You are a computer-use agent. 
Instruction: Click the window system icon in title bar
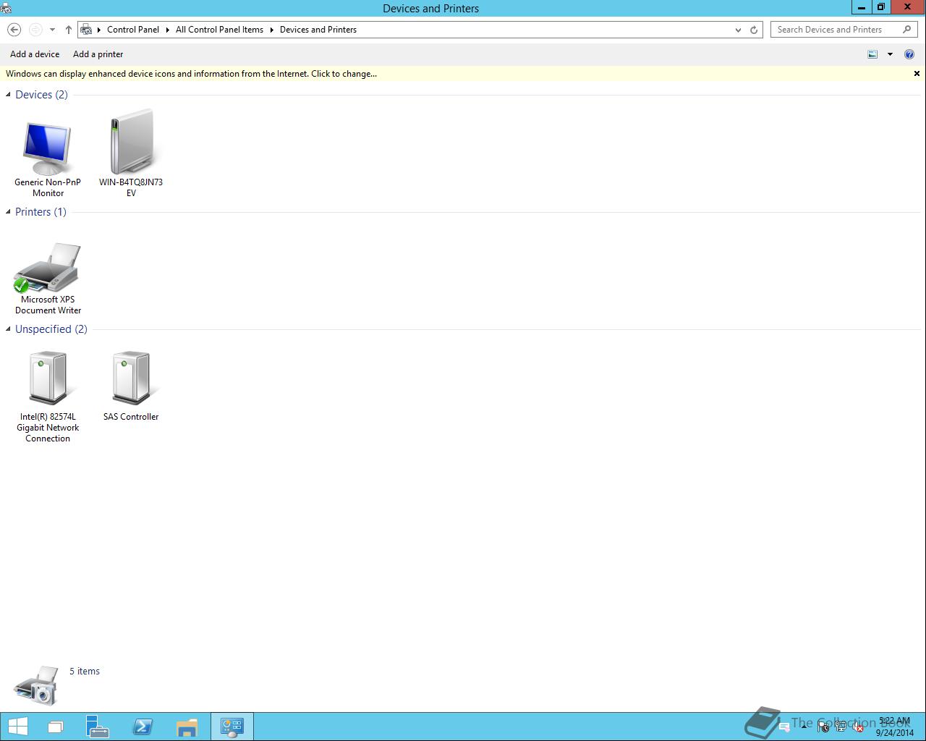tap(6, 8)
